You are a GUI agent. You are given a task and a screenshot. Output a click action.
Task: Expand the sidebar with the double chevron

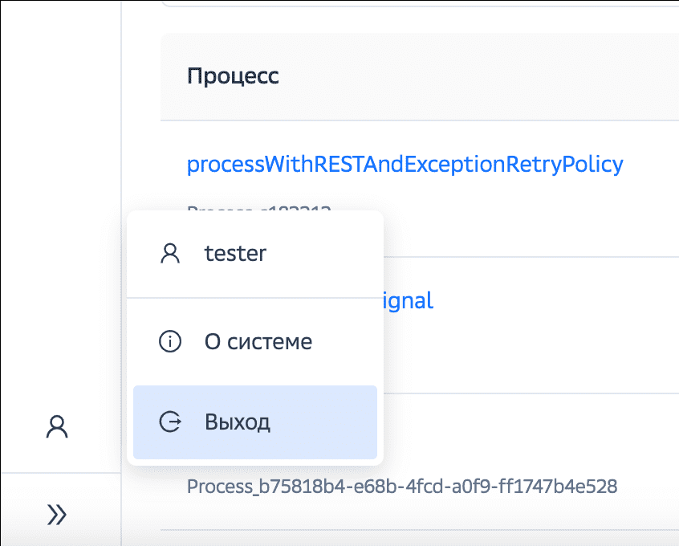click(x=57, y=514)
